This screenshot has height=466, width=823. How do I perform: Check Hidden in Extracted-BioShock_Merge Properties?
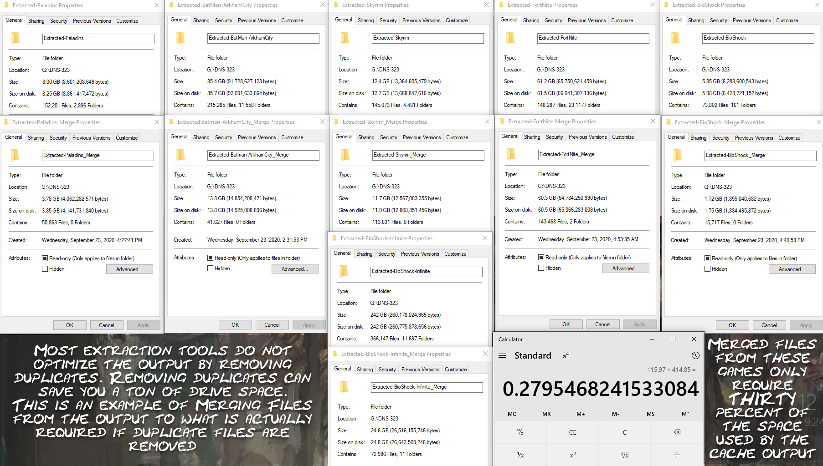coord(707,269)
